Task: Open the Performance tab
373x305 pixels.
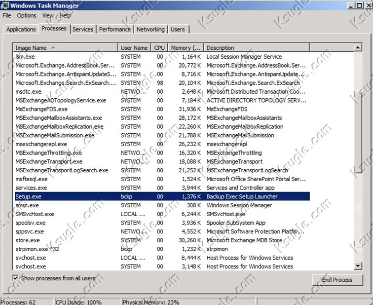Action: (x=114, y=29)
